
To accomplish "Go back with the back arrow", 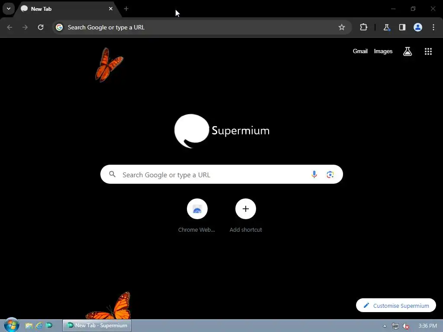I will (x=10, y=27).
